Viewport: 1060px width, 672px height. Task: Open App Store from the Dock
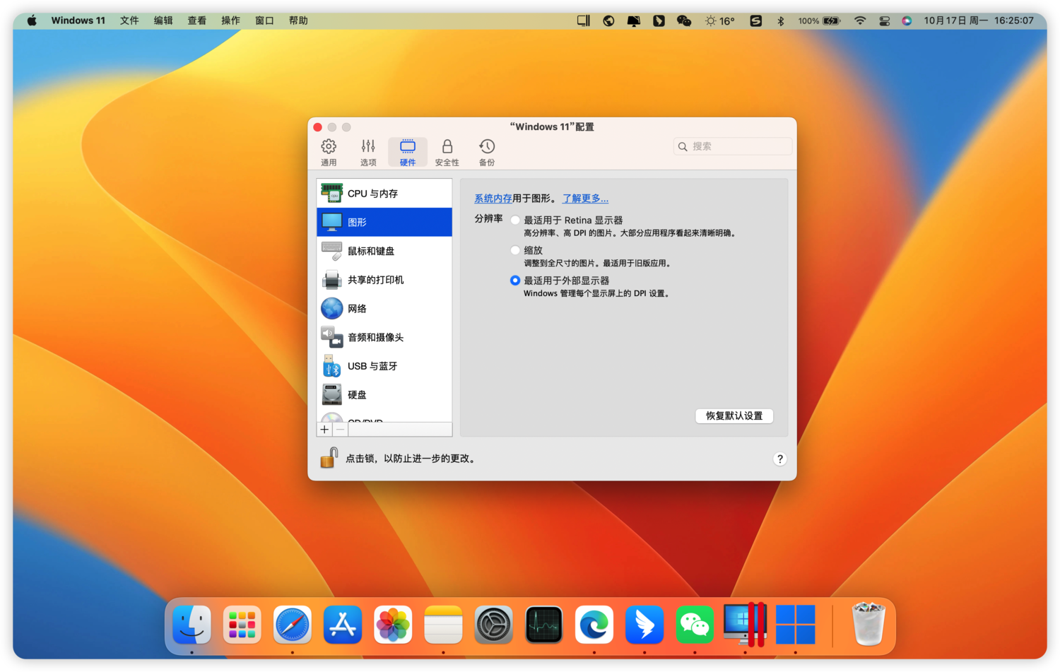tap(343, 625)
